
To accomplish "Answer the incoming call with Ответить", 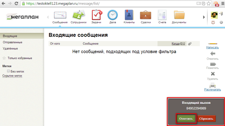I will [x=186, y=119].
